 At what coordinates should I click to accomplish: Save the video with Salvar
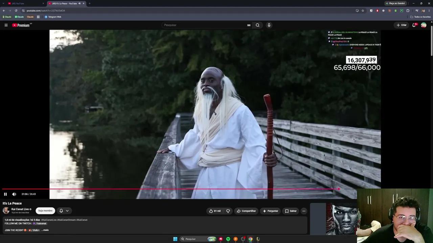point(291,211)
